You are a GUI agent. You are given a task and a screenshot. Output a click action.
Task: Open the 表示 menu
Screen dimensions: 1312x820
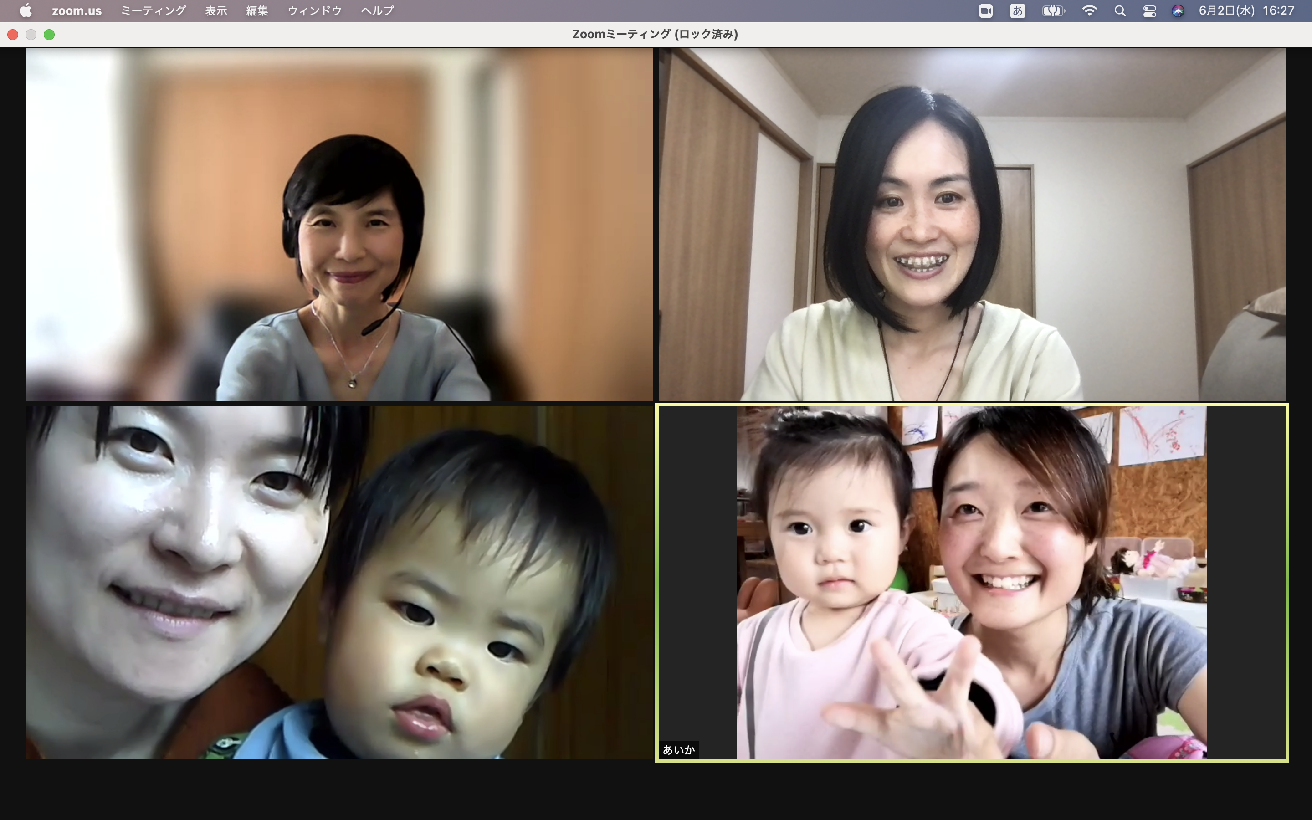tap(216, 11)
